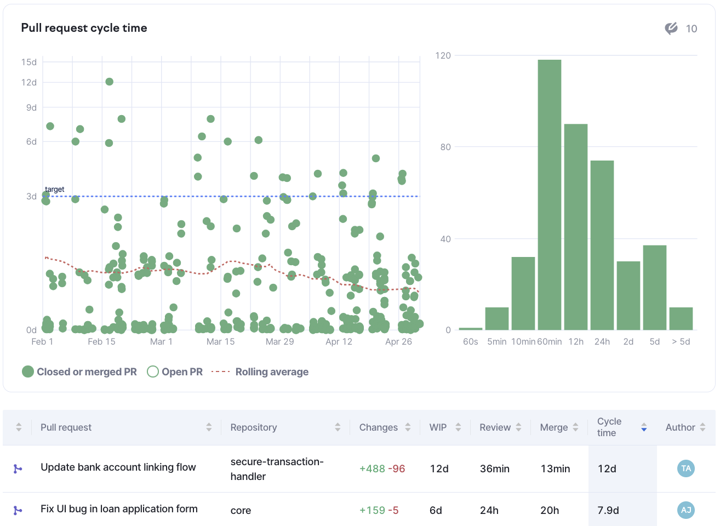Sort by the leftmost column sort arrows
Image resolution: width=720 pixels, height=526 pixels.
click(x=19, y=427)
